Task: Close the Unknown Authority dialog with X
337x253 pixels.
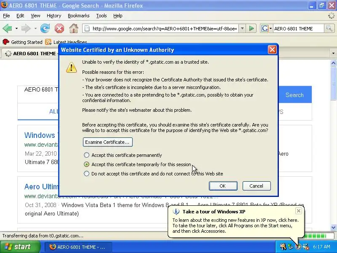Action: [x=272, y=50]
